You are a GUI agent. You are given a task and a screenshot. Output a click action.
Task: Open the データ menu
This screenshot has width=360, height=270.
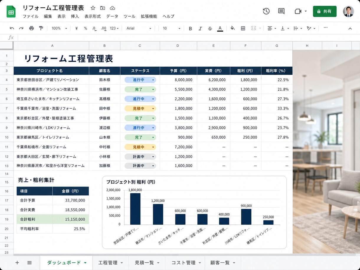(x=112, y=17)
